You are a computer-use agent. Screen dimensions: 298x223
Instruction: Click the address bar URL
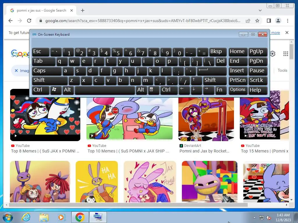pyautogui.click(x=143, y=21)
